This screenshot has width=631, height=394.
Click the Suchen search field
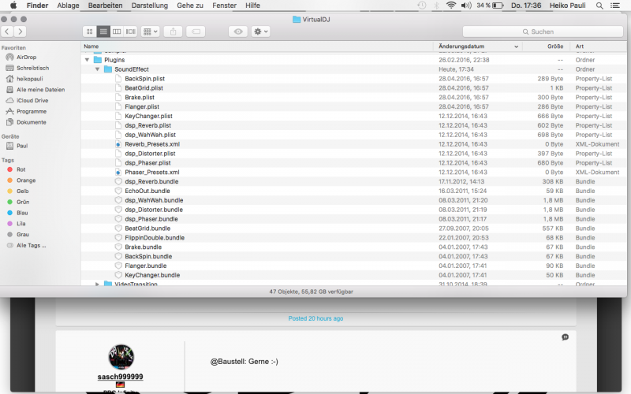pos(543,32)
